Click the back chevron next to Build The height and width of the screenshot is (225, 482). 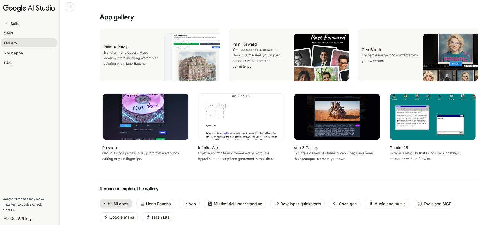7,23
